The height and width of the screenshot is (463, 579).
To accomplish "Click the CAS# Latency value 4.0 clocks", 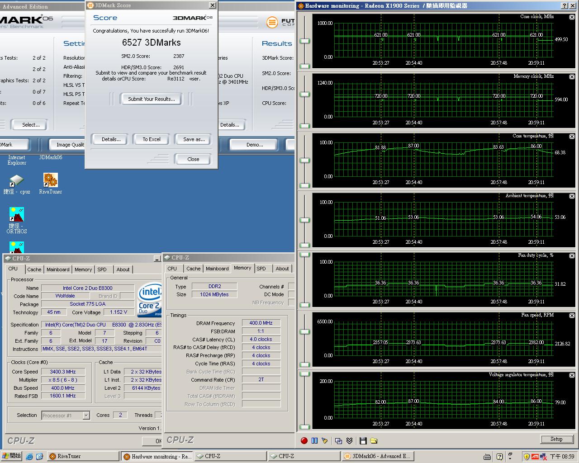I will click(x=261, y=339).
